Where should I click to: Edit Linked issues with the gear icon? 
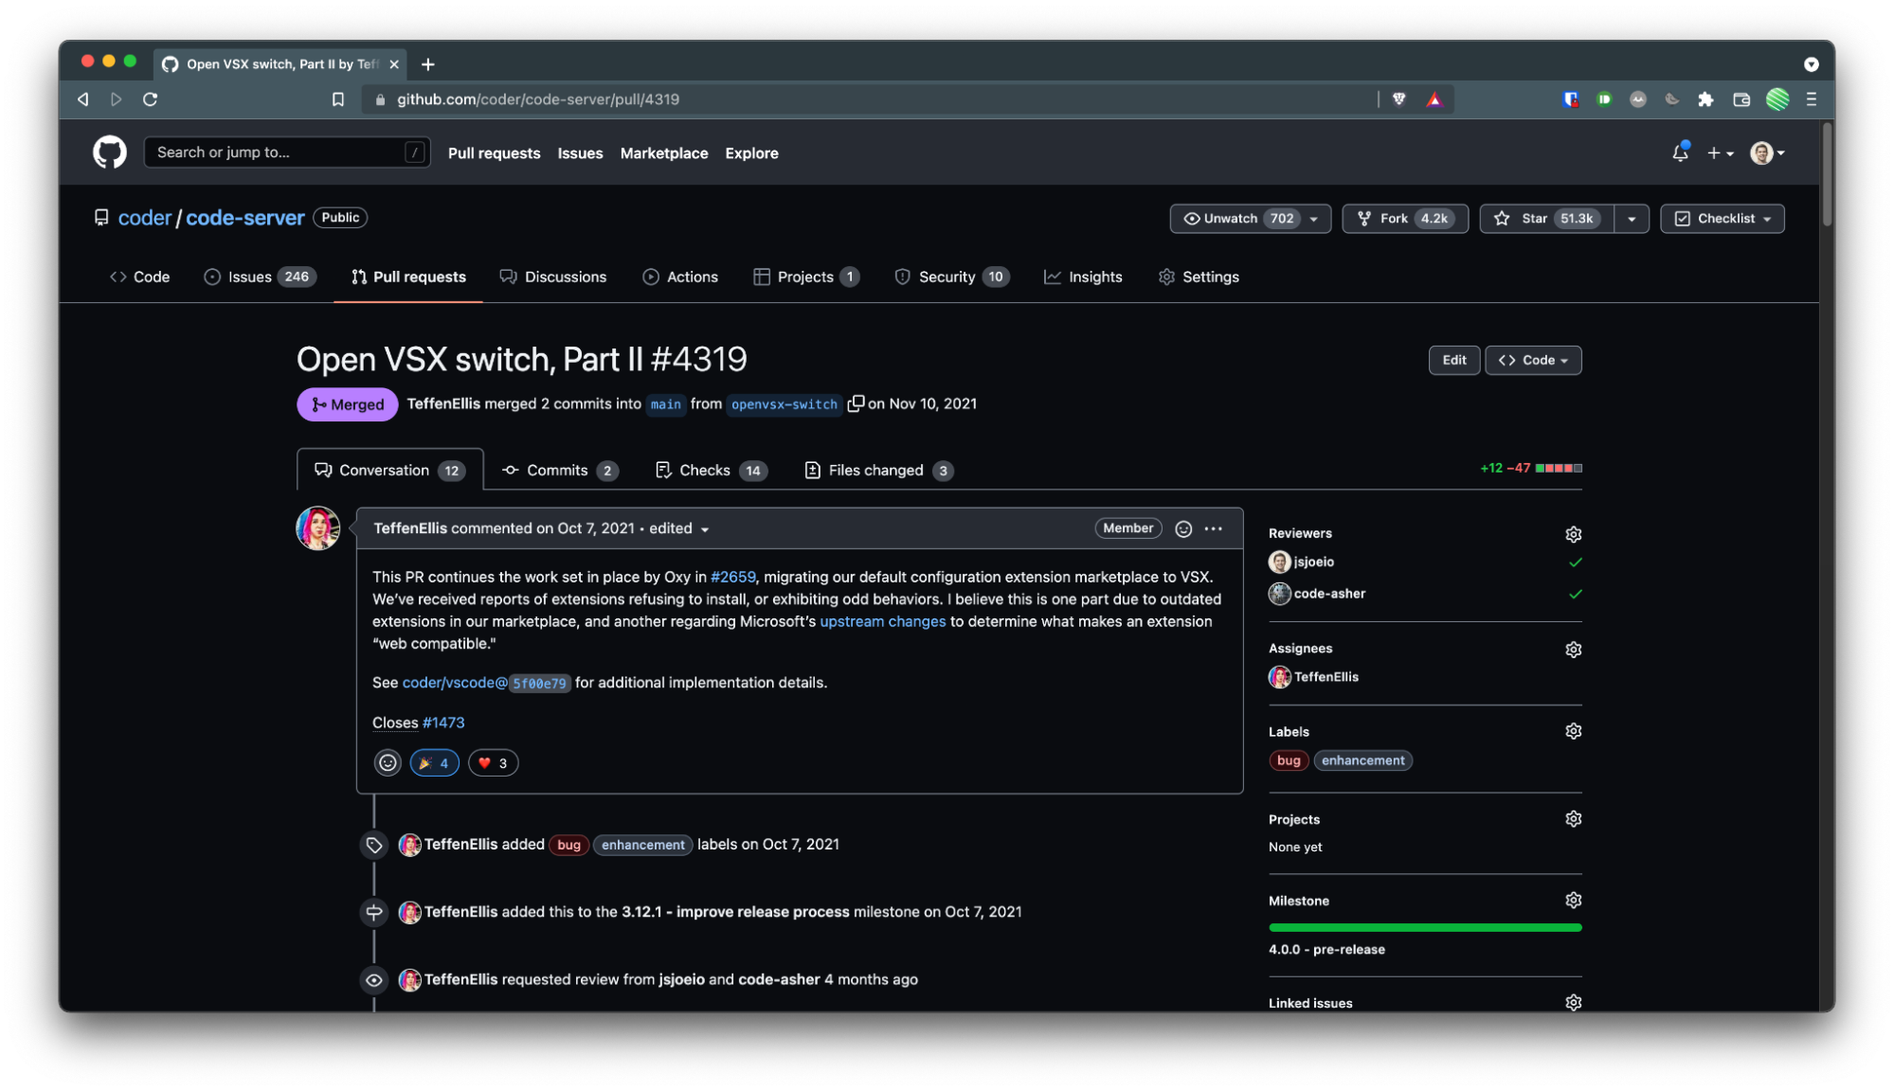point(1573,1002)
